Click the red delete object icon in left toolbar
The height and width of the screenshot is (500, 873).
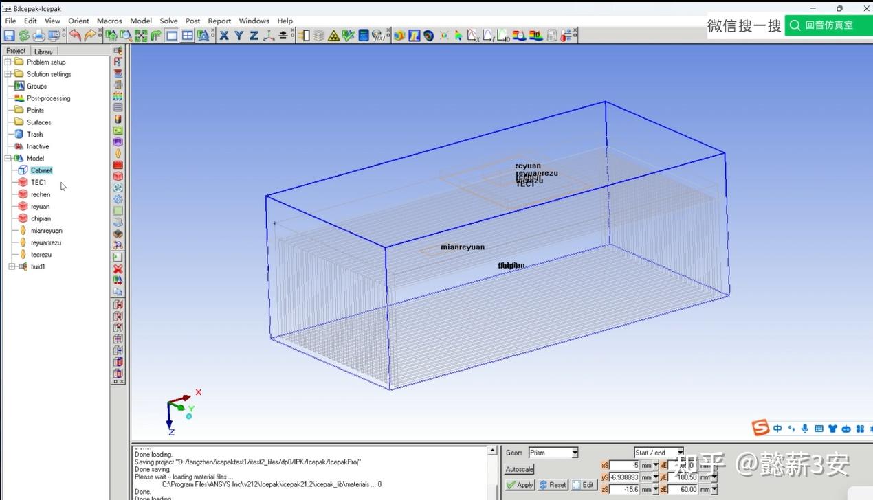tap(118, 269)
